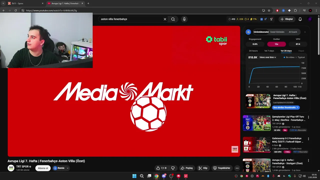Open YouTube notifications bell
Viewport: 320px width, 180px height.
click(300, 19)
